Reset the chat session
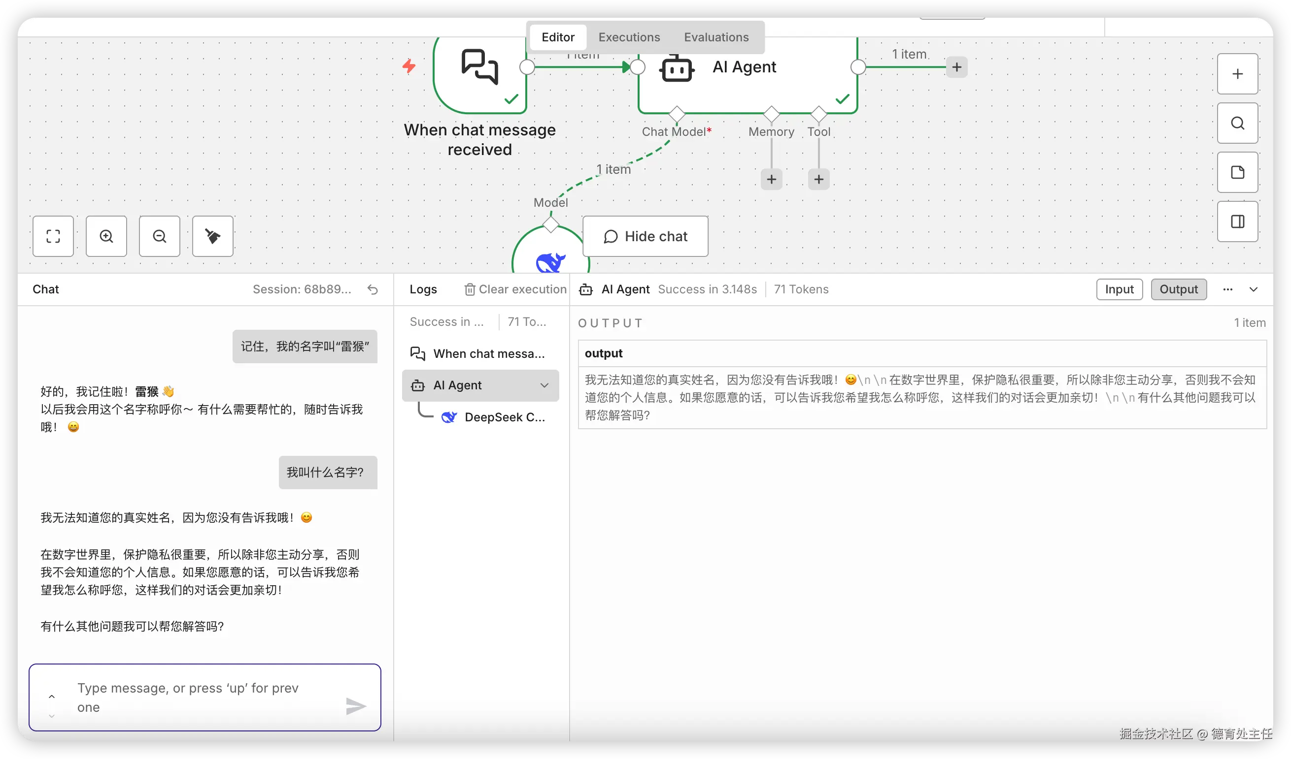1291x759 pixels. pos(373,290)
